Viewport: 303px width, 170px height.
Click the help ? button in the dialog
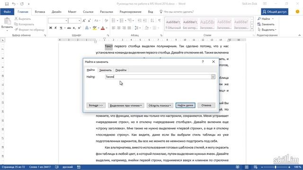click(x=203, y=62)
